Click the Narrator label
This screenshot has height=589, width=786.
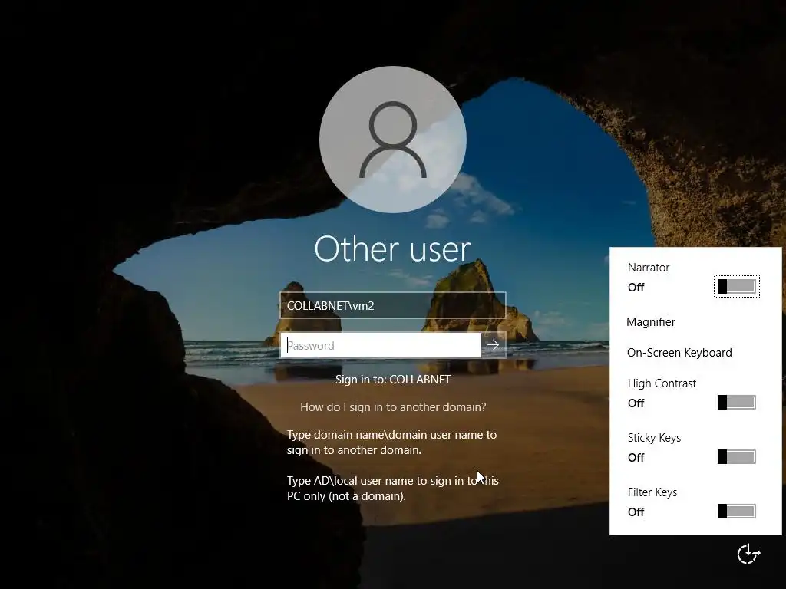click(648, 268)
